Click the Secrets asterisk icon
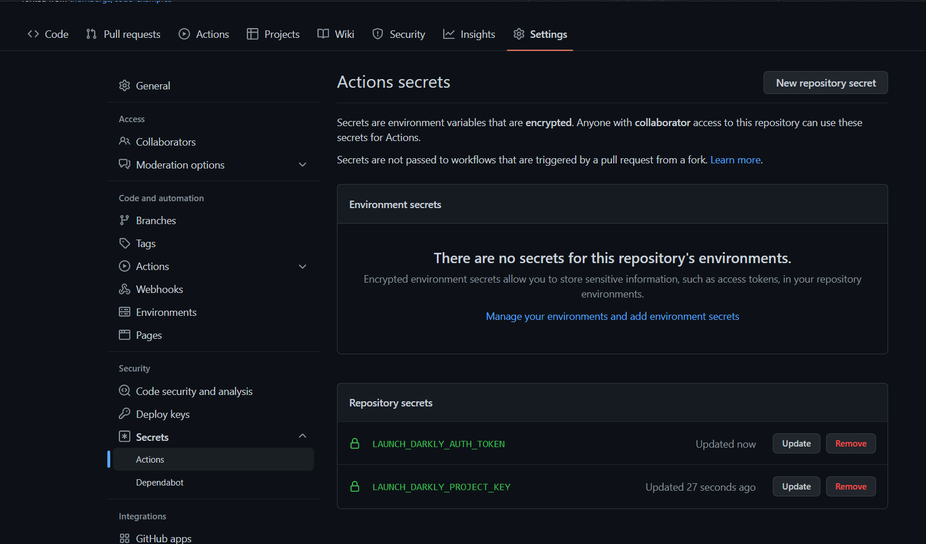 click(x=125, y=436)
